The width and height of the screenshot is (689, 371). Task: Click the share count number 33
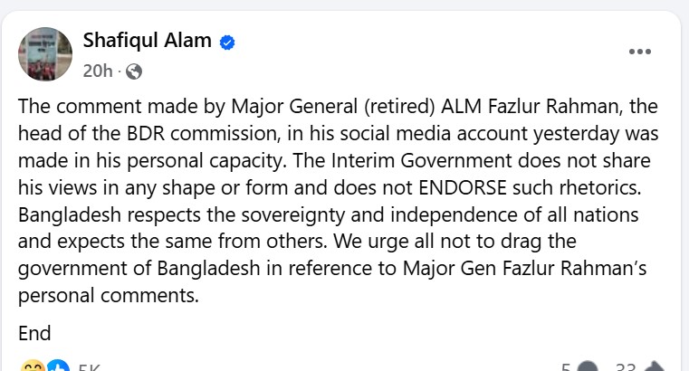tap(625, 367)
